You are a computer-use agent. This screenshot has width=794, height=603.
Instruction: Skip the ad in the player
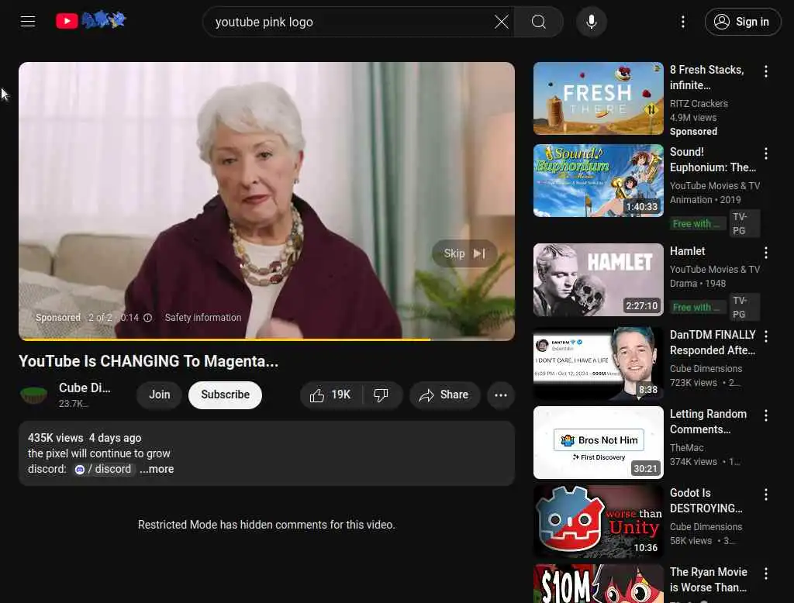click(464, 253)
